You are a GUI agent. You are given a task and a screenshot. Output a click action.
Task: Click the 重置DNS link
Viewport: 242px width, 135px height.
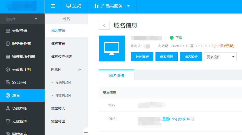coord(169,119)
